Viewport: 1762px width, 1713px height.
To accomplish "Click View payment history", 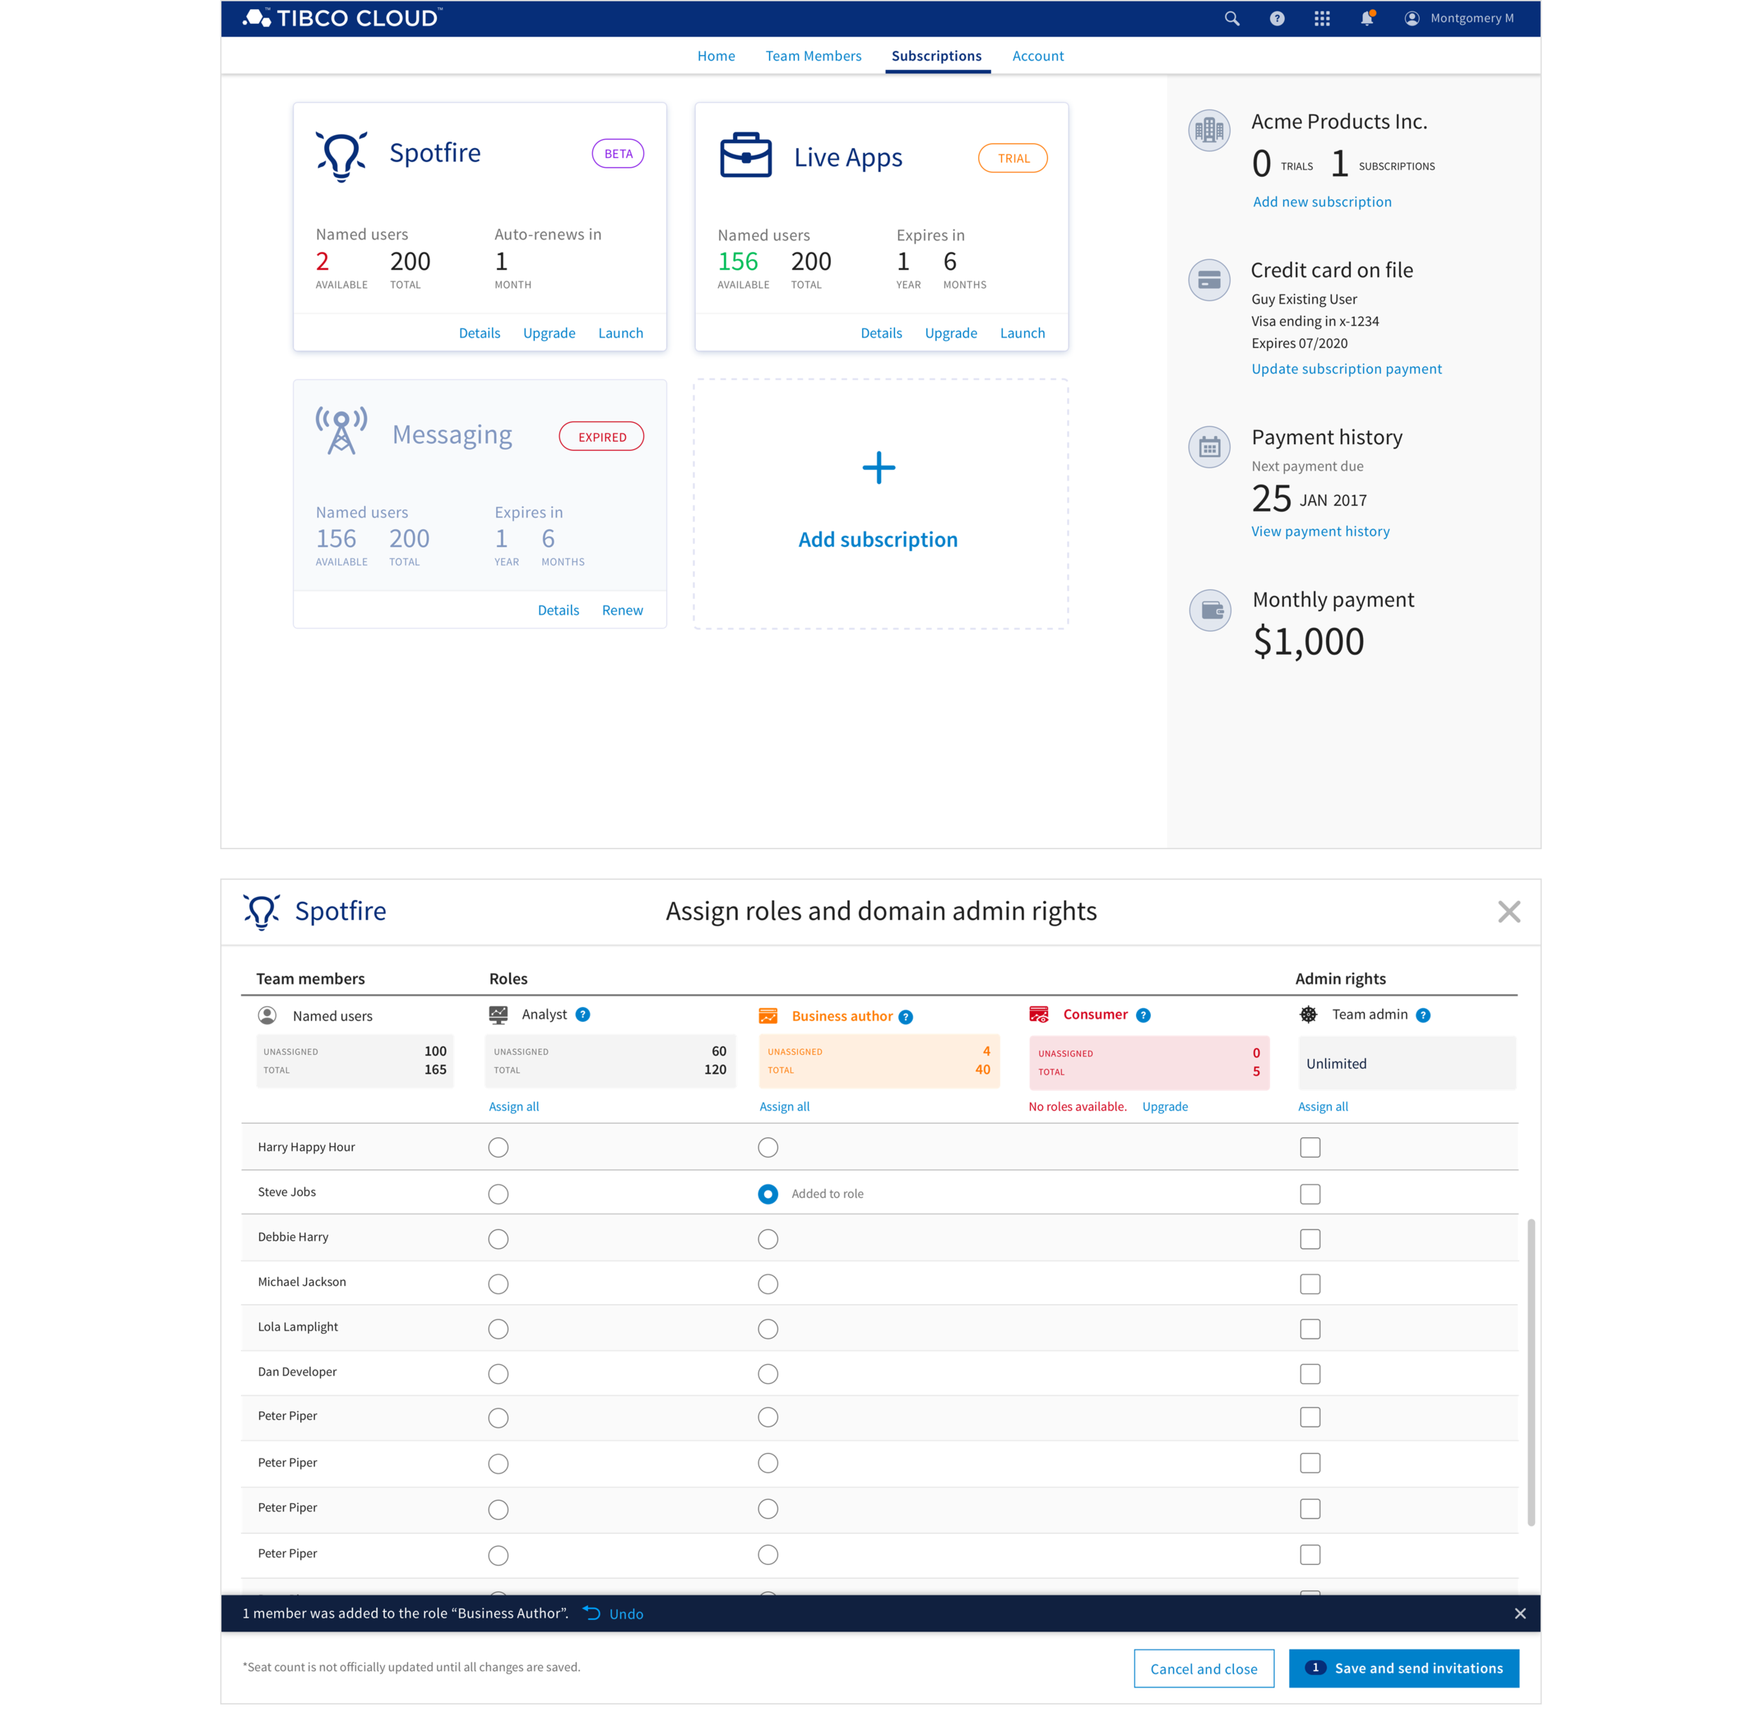I will pos(1319,531).
